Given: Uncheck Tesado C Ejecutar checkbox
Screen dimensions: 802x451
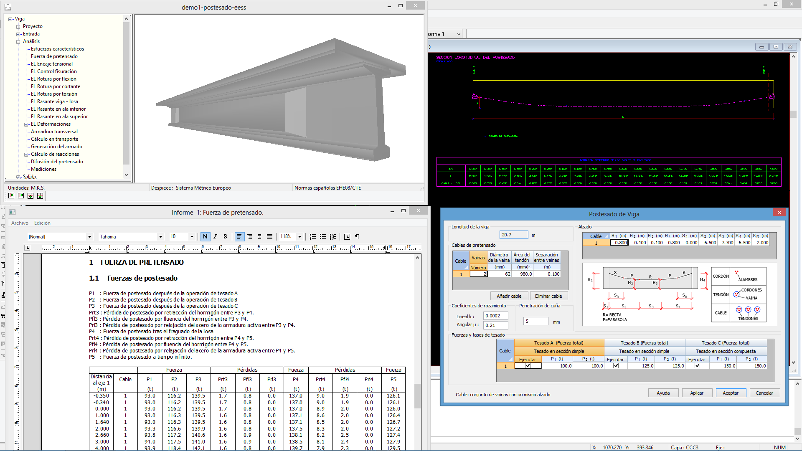Looking at the screenshot, I should [697, 366].
